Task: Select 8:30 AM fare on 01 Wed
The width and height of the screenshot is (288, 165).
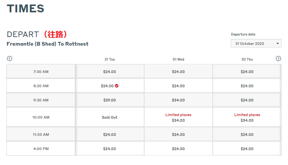Action: click(178, 86)
